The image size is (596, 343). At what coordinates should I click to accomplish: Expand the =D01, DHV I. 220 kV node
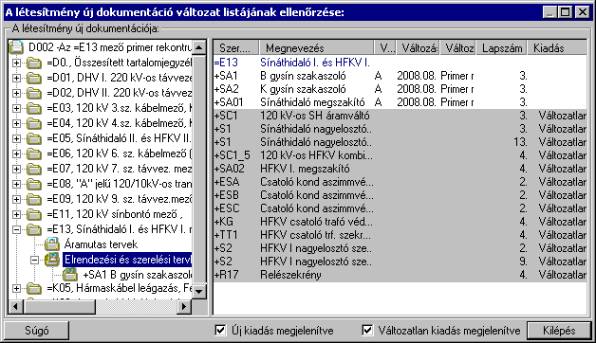click(16, 78)
